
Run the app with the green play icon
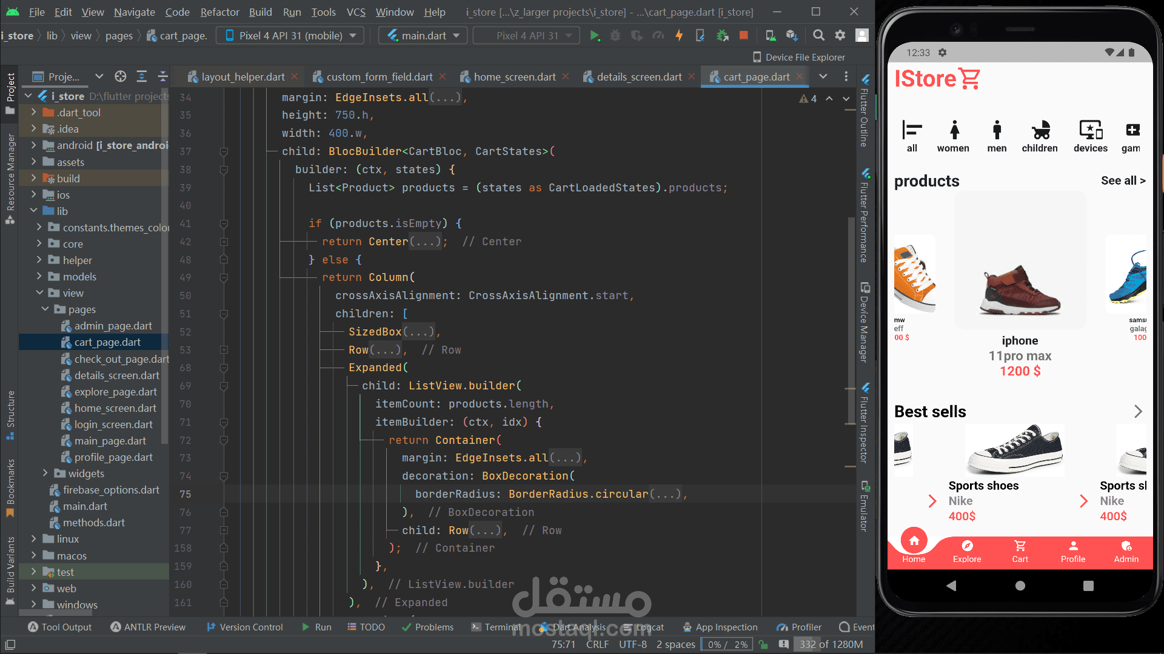(595, 36)
